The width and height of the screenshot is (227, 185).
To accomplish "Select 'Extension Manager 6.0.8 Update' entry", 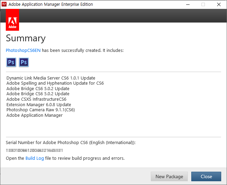I will 39,104.
